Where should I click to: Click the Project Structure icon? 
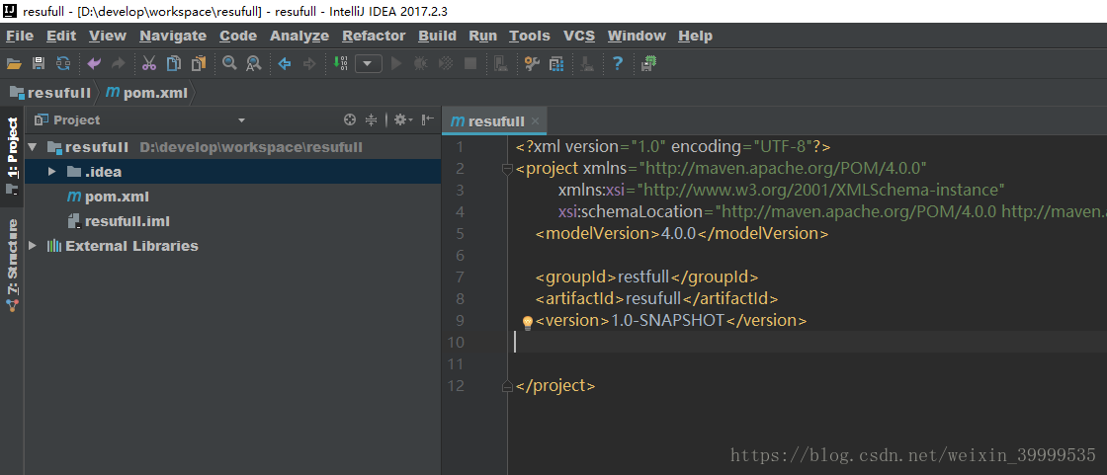(x=556, y=64)
